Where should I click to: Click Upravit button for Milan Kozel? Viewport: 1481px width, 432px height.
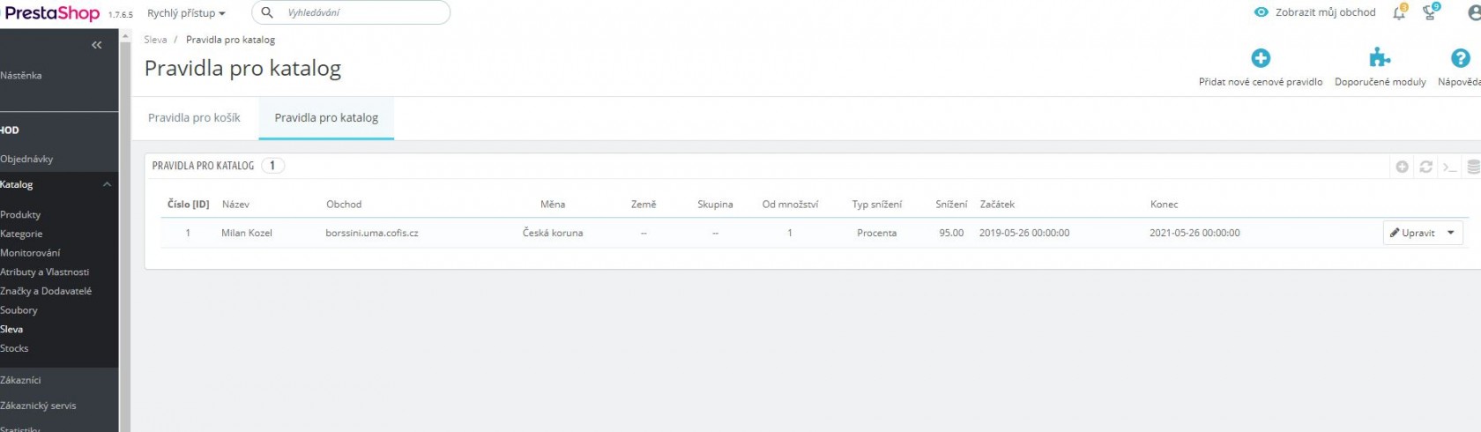pos(1412,233)
